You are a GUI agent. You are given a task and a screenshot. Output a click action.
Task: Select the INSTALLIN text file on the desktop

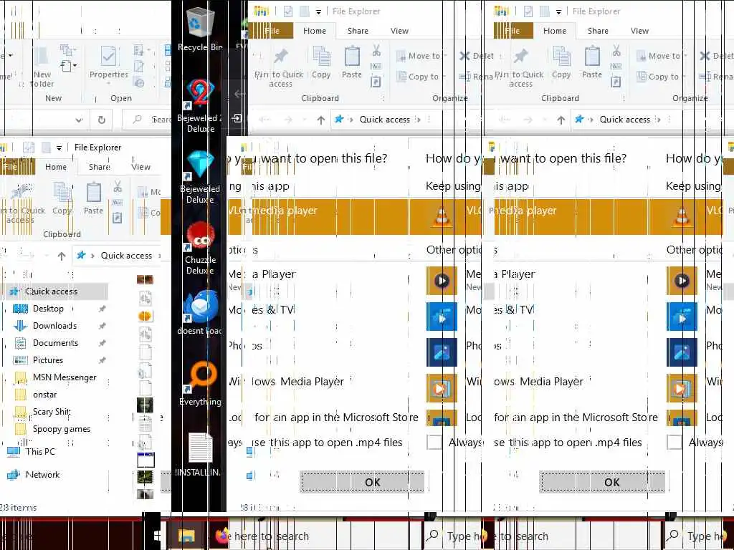coord(200,455)
